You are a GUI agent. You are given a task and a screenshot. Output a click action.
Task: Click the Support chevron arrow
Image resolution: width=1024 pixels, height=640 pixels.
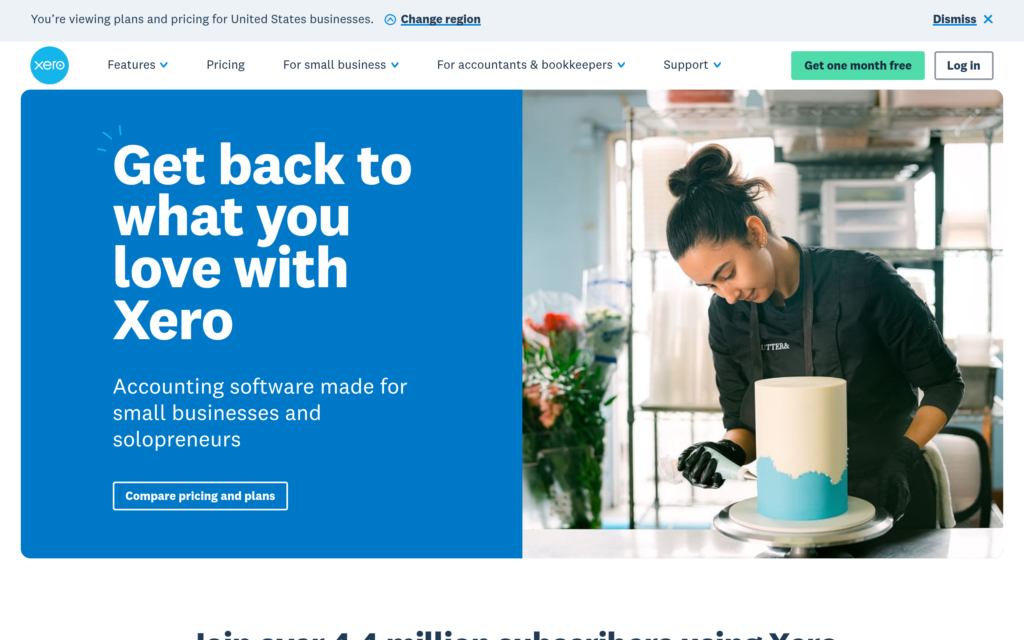717,65
